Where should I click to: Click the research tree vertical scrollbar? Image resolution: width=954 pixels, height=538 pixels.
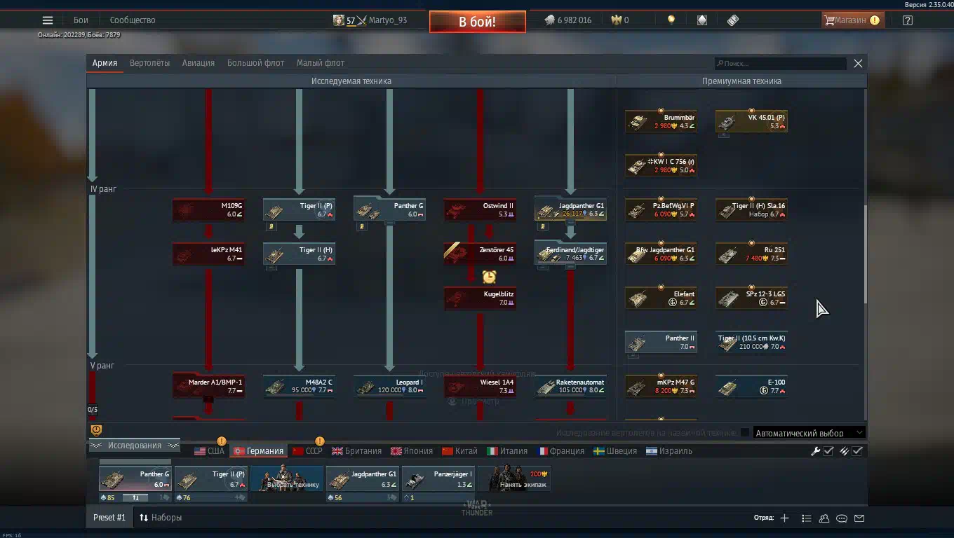pos(864,254)
